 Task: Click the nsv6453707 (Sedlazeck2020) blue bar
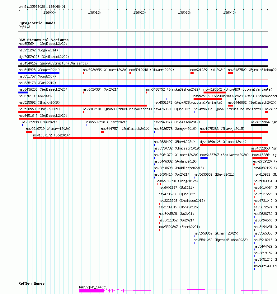point(204,158)
